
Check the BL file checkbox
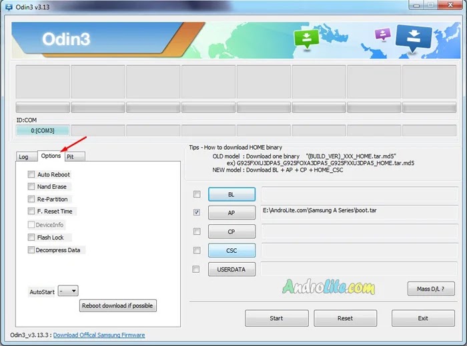click(x=197, y=194)
